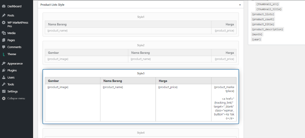Click the Posts pin icon

4,15
